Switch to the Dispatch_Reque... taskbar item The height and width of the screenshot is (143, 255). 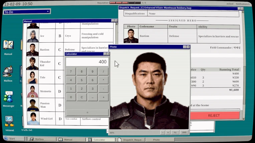131,140
